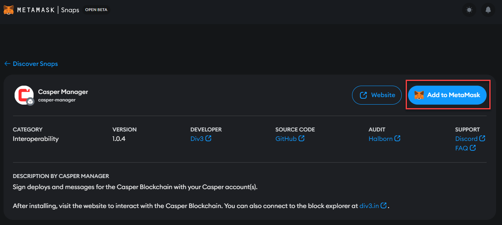Viewport: 502px width, 225px height.
Task: Click external-link icon after div3.in
Action: click(x=384, y=206)
